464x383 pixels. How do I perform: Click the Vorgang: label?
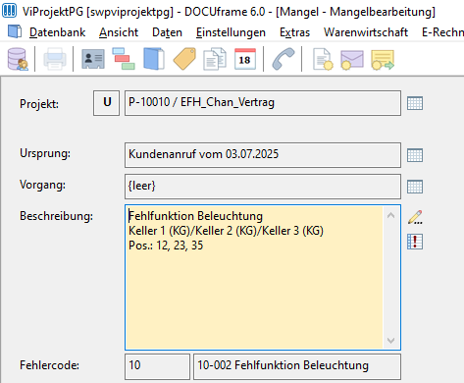point(42,185)
